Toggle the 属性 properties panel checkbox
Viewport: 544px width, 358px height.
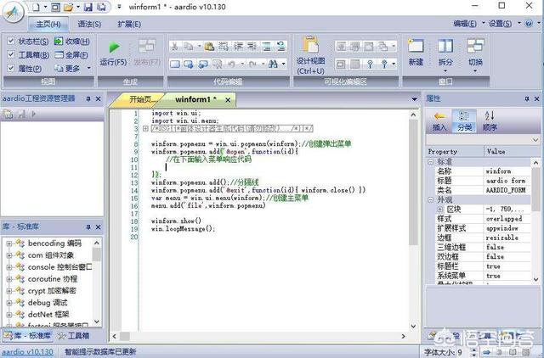click(x=9, y=69)
